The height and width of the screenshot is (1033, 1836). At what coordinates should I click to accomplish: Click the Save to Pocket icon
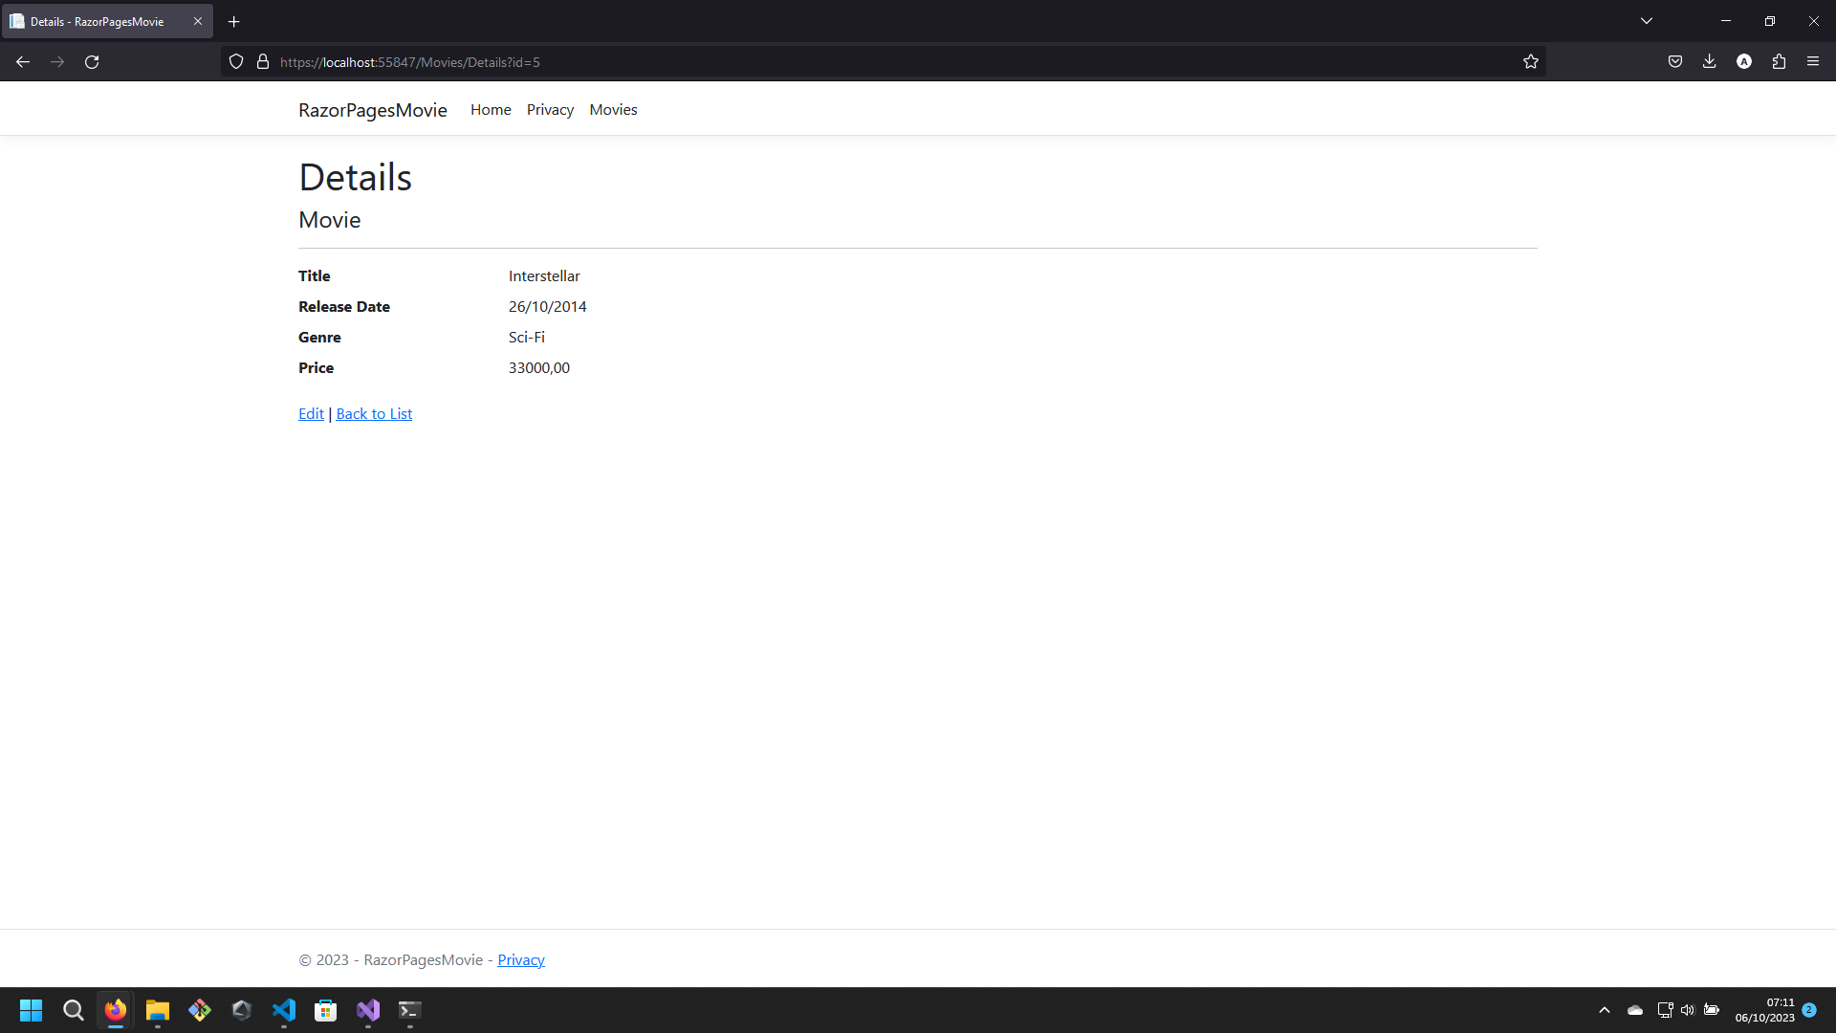(1675, 62)
